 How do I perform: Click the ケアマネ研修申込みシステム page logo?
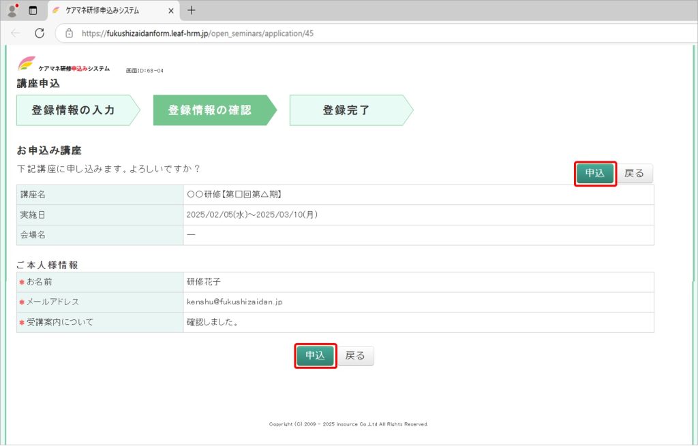click(x=64, y=66)
